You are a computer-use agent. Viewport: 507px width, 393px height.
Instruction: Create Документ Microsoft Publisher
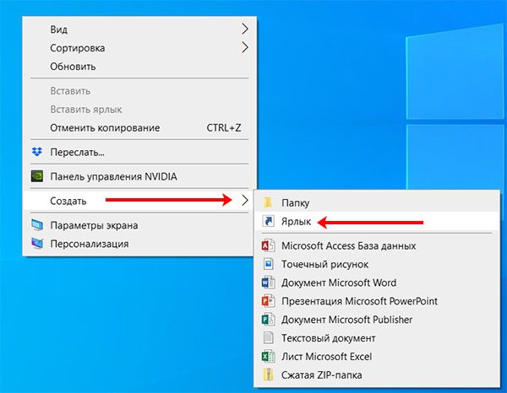(x=377, y=319)
